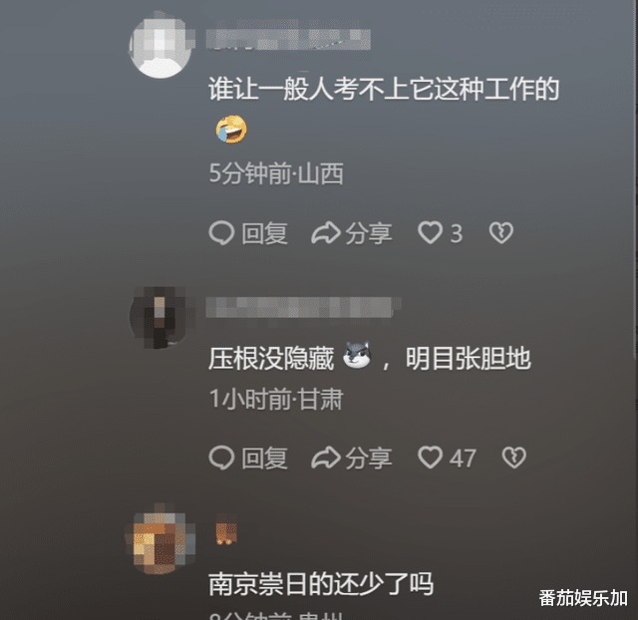The width and height of the screenshot is (638, 620).
Task: Click share arrow icon under Shanxi comment
Action: click(326, 233)
